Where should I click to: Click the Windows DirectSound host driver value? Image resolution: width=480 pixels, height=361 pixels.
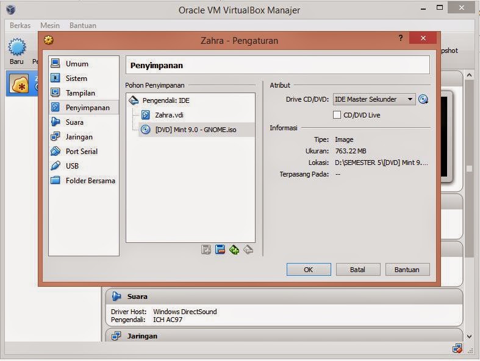click(185, 312)
